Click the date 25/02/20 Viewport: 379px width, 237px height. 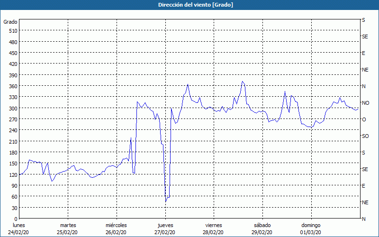[67, 232]
